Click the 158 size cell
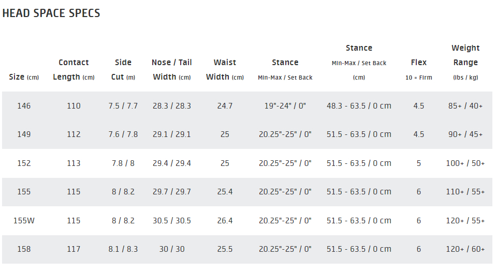496x274 pixels. pyautogui.click(x=24, y=249)
